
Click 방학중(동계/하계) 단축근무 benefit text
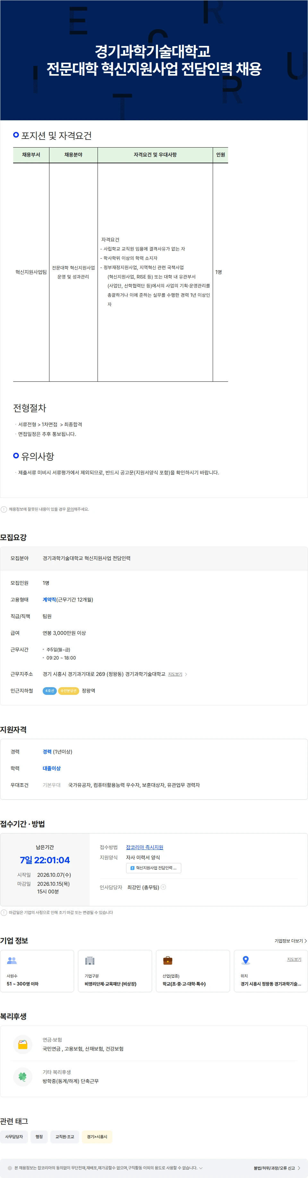[71, 1081]
